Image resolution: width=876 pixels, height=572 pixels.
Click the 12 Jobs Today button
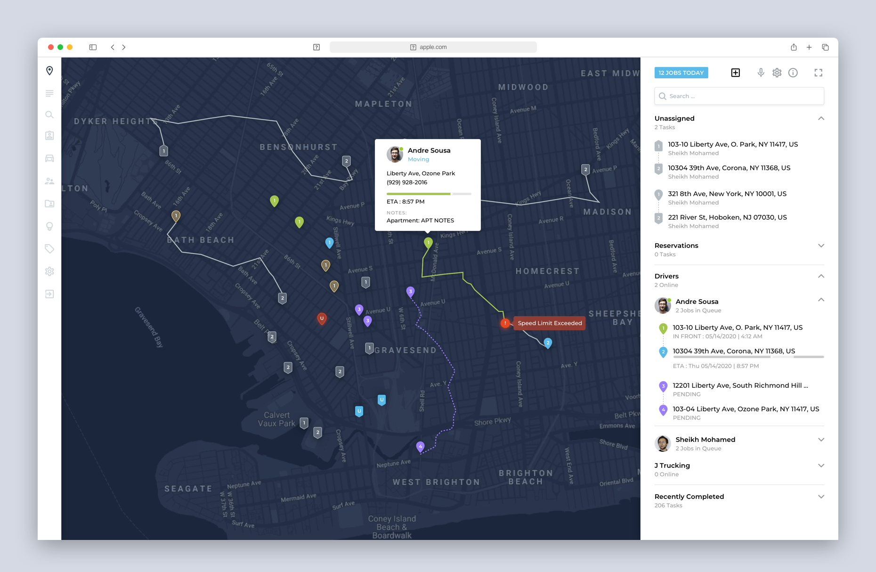point(681,73)
